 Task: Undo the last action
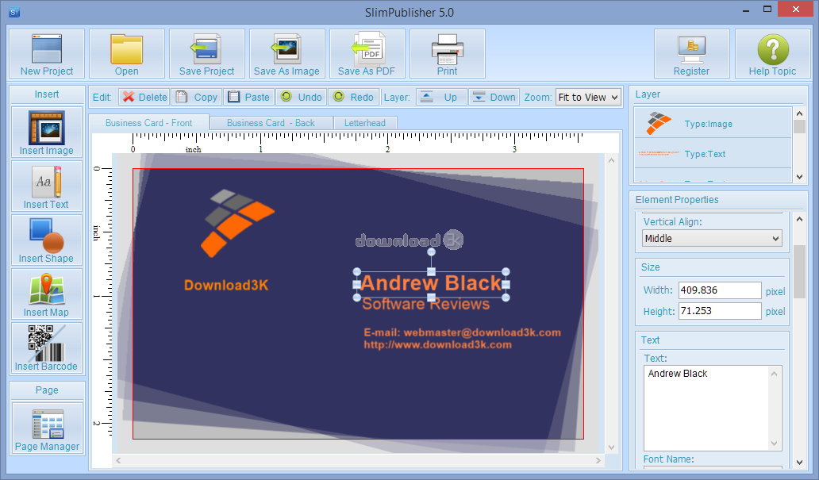302,97
